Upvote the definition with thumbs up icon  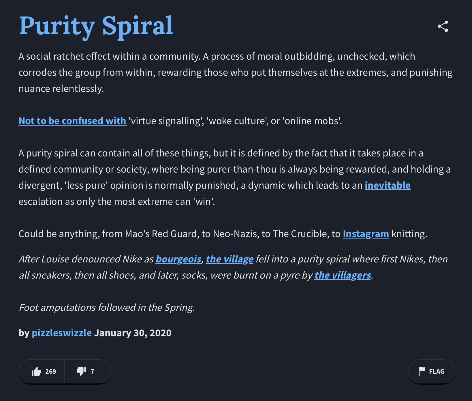click(36, 371)
